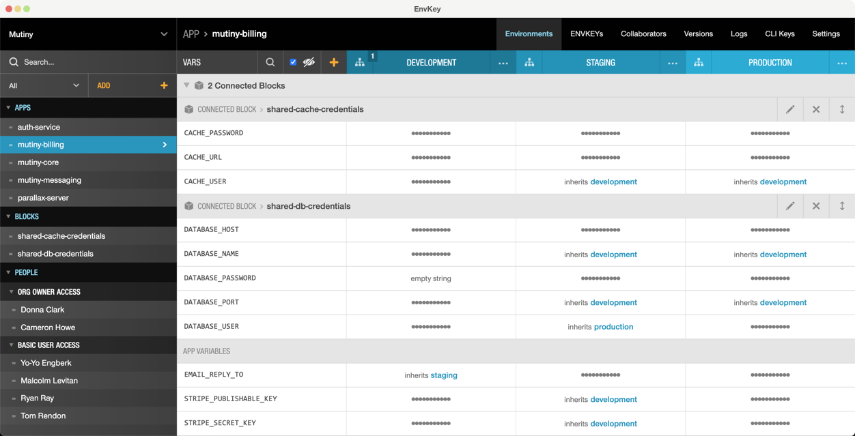The image size is (855, 436).
Task: Open the Collaborators tab
Action: point(643,33)
